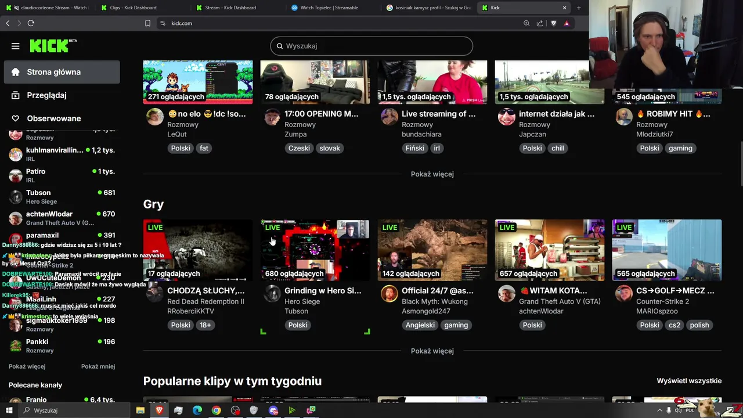
Task: Open the CS→GOLF→MECZ stream thumbnail
Action: pyautogui.click(x=667, y=250)
